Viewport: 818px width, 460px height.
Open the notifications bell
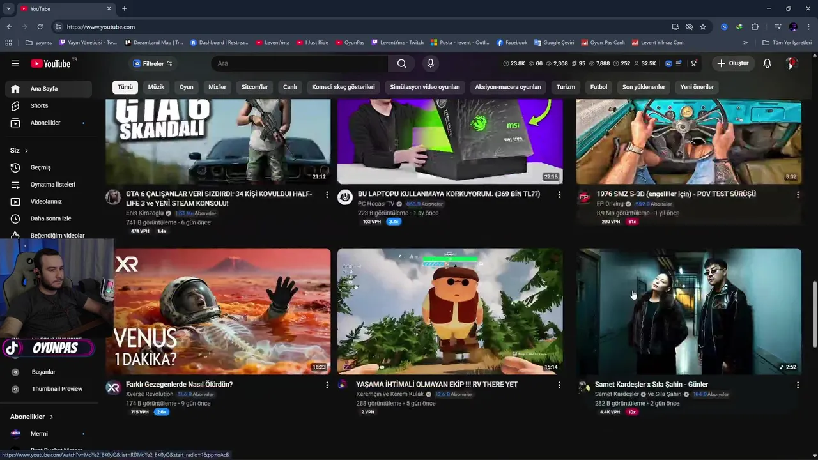[767, 63]
